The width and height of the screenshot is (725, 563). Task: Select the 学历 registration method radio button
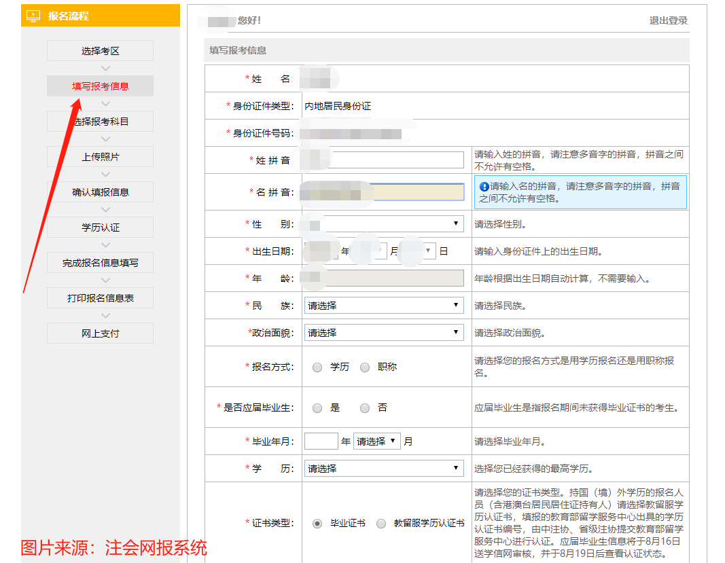[317, 367]
